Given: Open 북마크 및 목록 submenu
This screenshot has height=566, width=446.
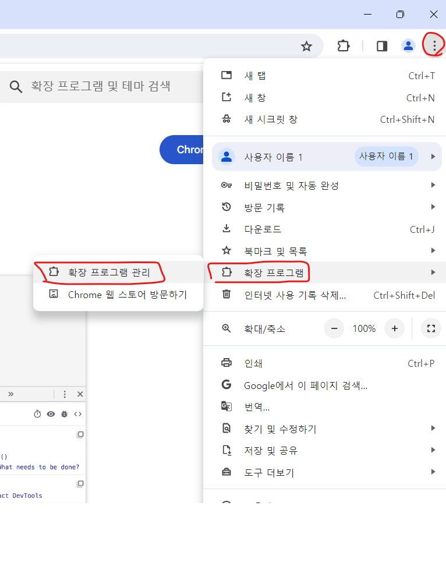Looking at the screenshot, I should click(325, 251).
